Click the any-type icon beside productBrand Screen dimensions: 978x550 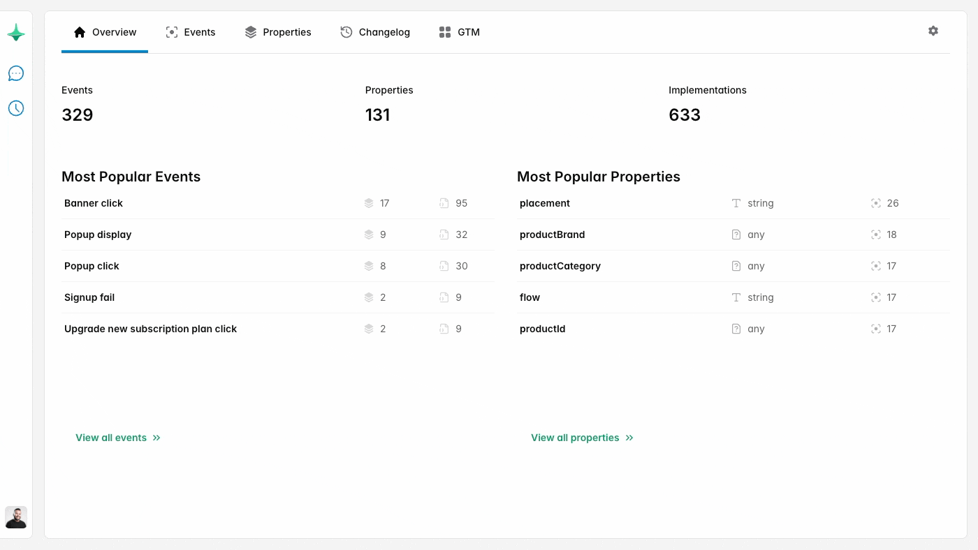[736, 235]
